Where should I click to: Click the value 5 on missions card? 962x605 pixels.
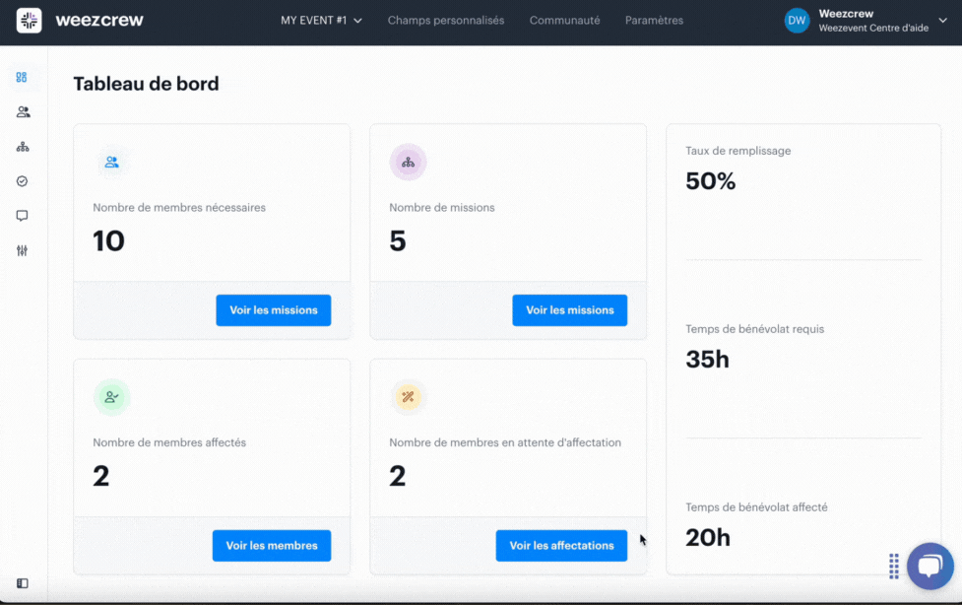tap(398, 240)
